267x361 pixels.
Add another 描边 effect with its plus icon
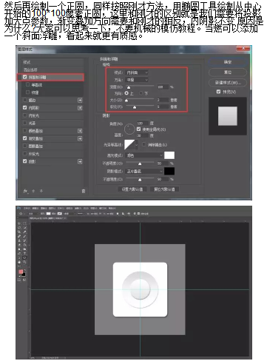[80, 100]
